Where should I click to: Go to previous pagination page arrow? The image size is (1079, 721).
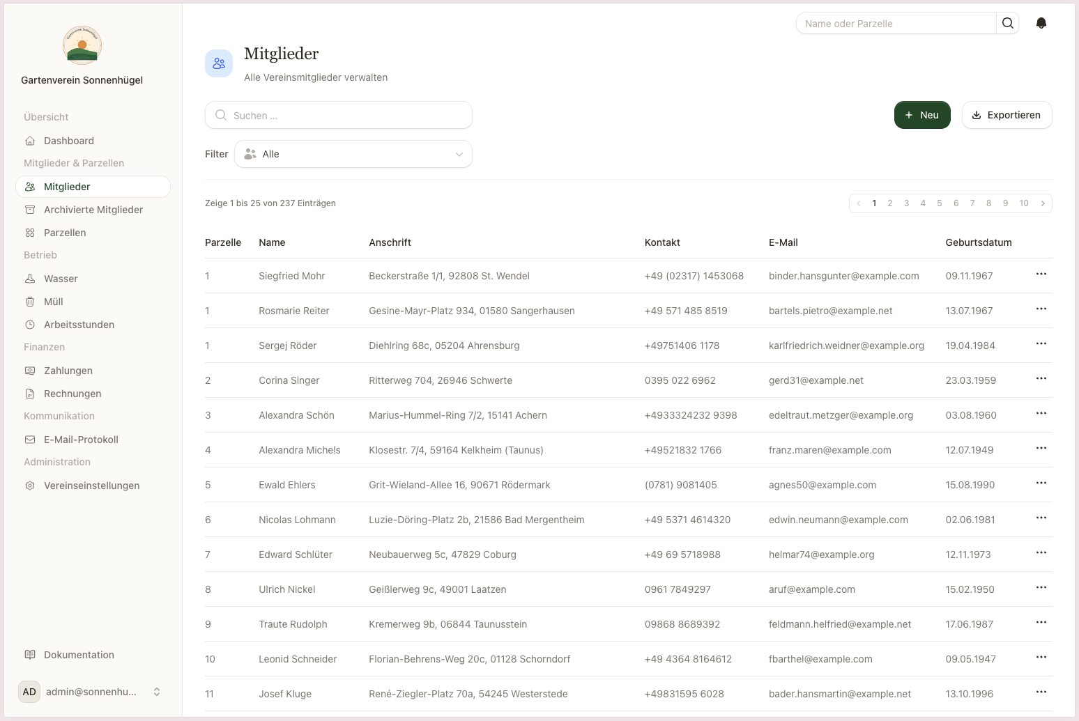point(859,203)
